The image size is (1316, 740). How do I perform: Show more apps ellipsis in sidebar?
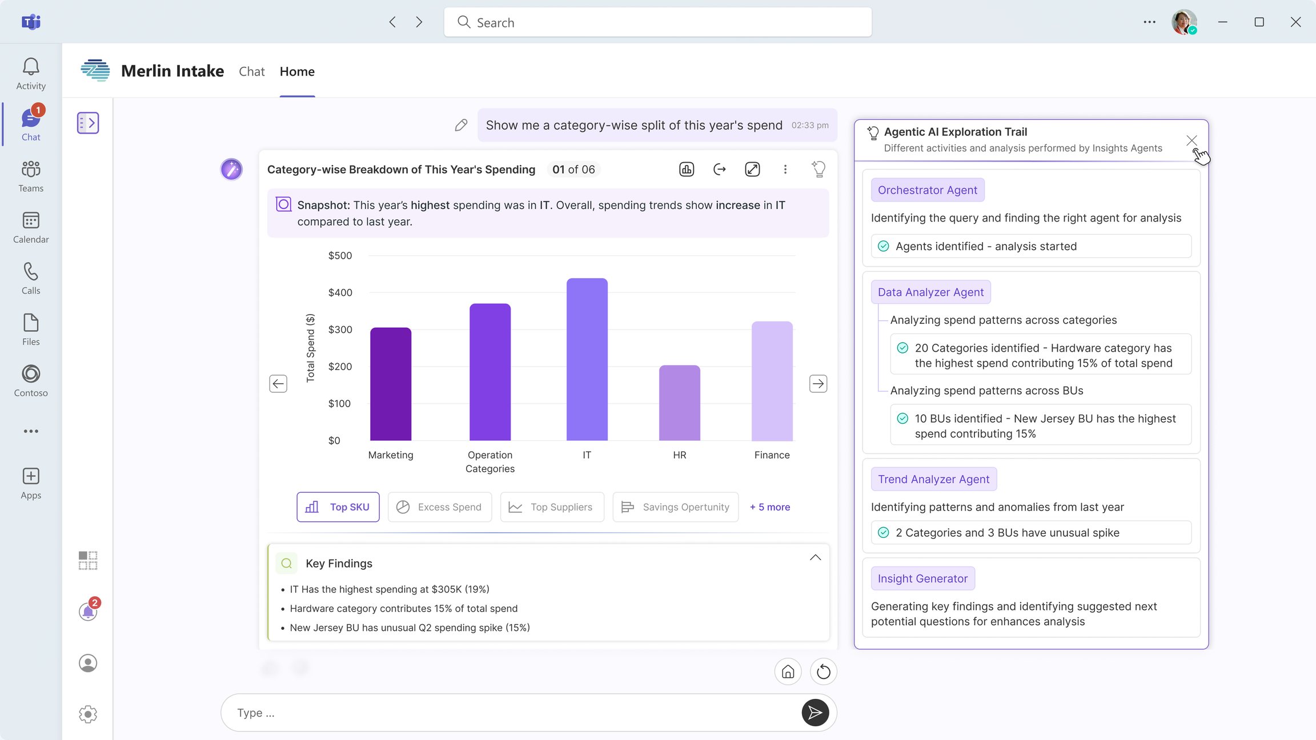[31, 431]
